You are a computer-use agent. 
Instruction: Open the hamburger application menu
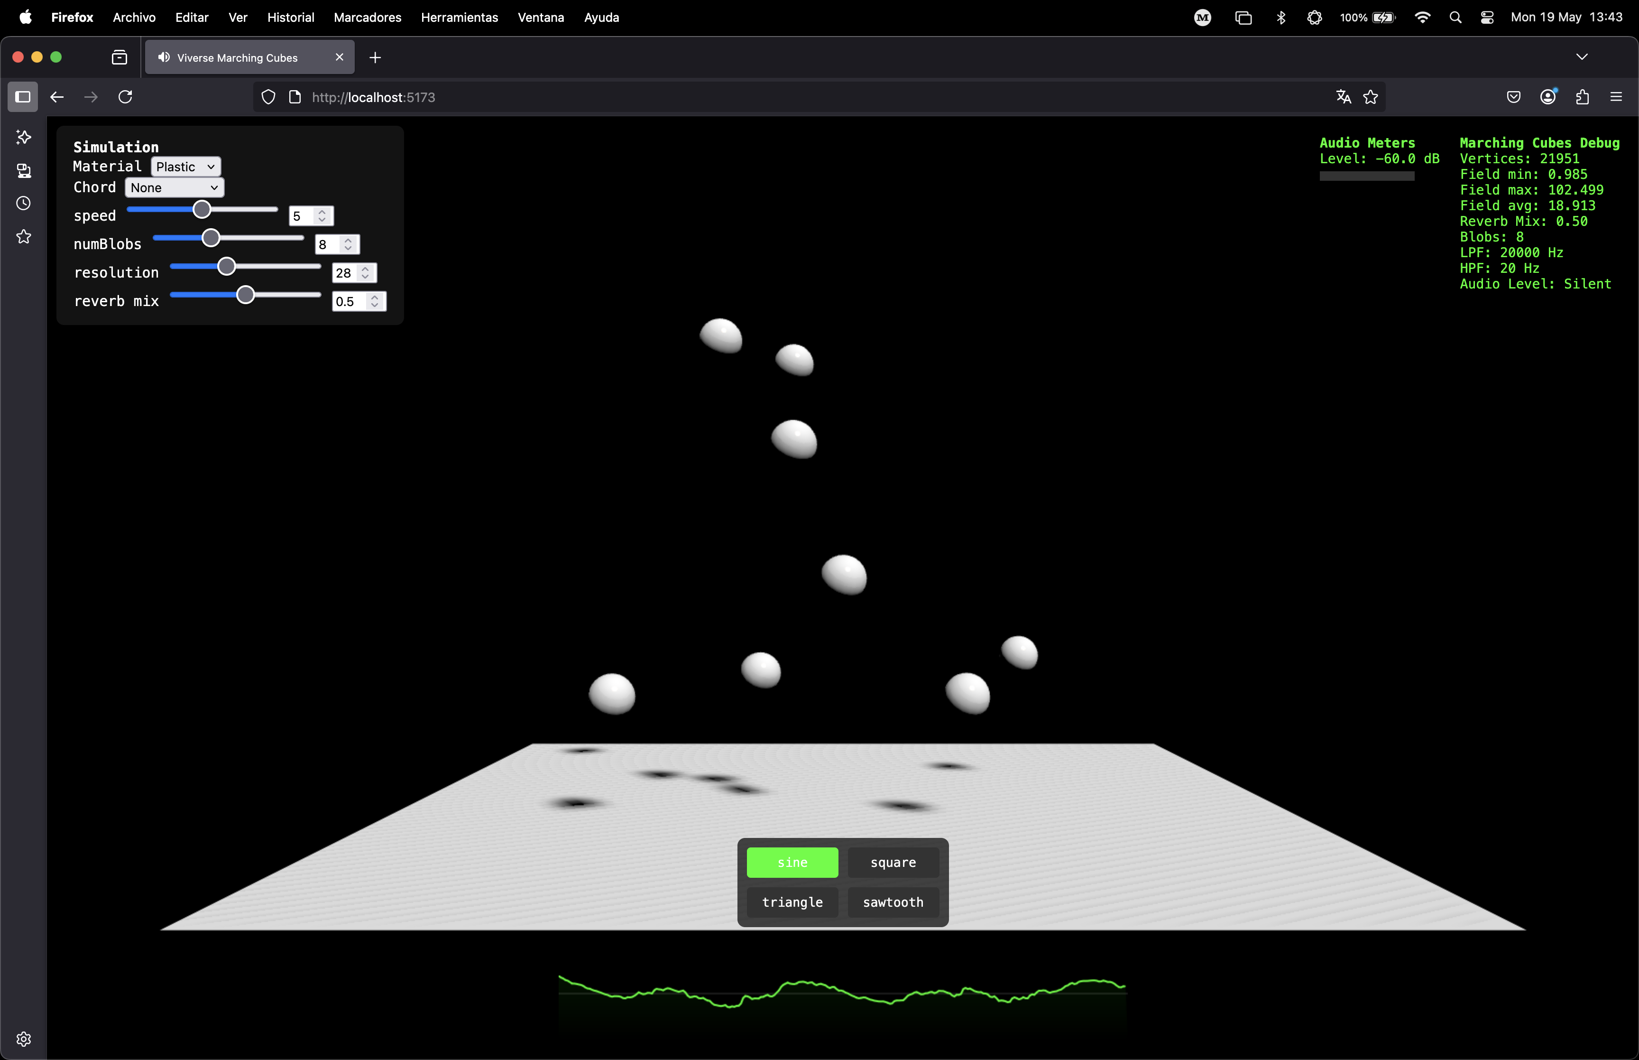point(1616,97)
